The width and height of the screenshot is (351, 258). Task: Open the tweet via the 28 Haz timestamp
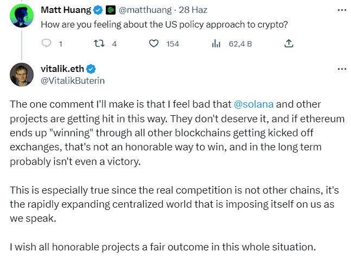point(193,10)
